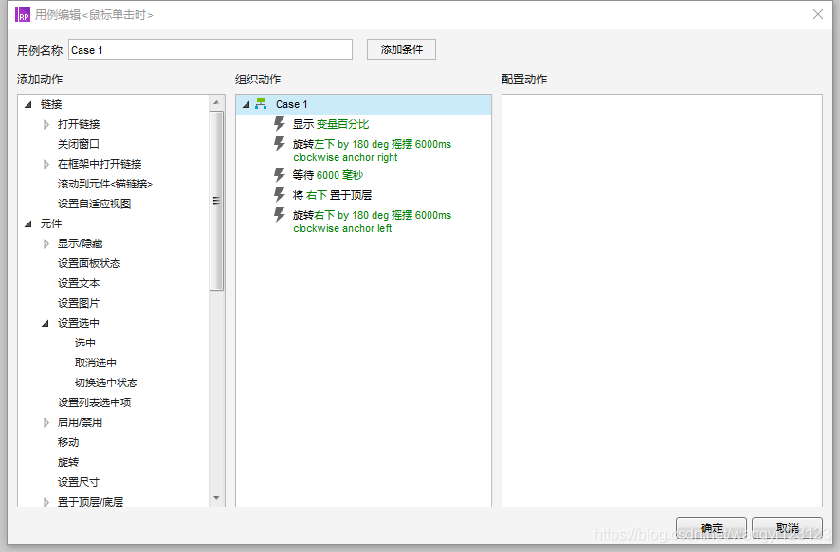Select the 移动 action
The height and width of the screenshot is (552, 840).
click(x=68, y=442)
